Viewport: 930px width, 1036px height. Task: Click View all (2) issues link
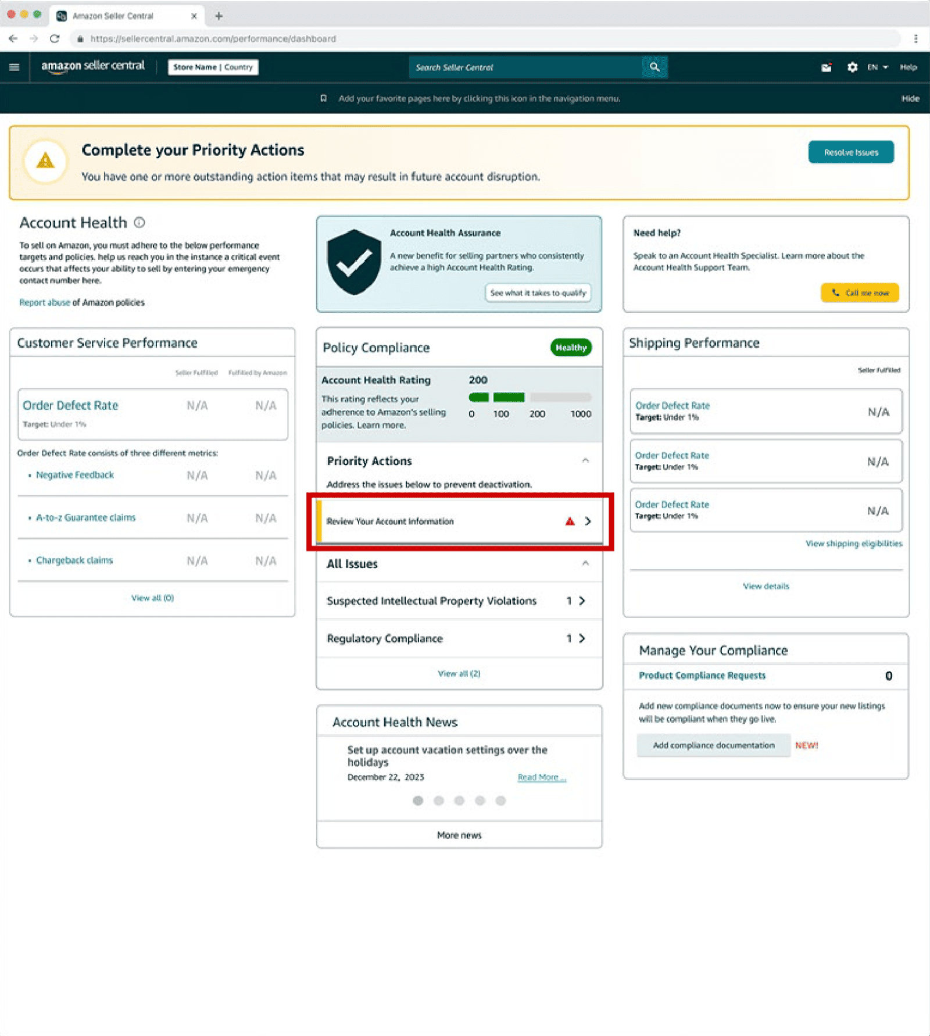459,673
